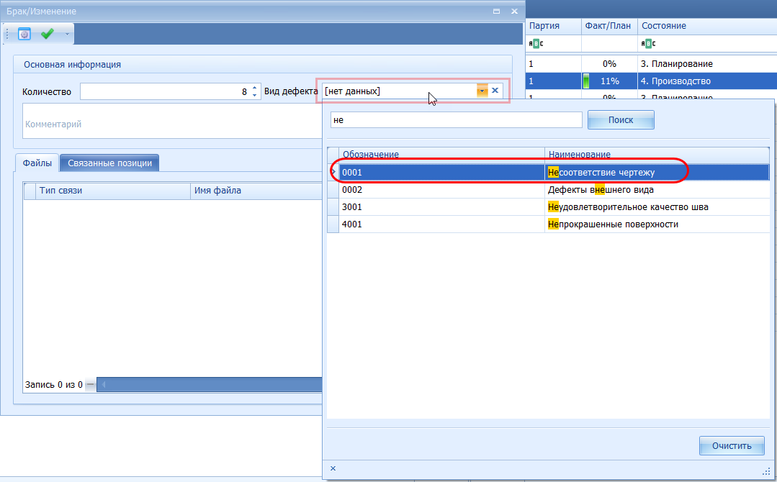Click the Очистить button
The image size is (777, 482).
coord(732,445)
